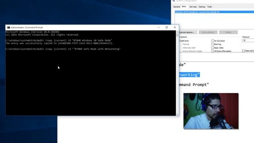The height and width of the screenshot is (143, 254).
Task: Click the Command Prompt scrollbar down arrow
Action: coord(177,114)
